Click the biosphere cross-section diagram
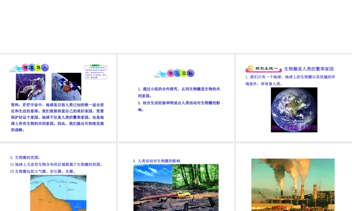The image size is (352, 211). click(x=58, y=193)
